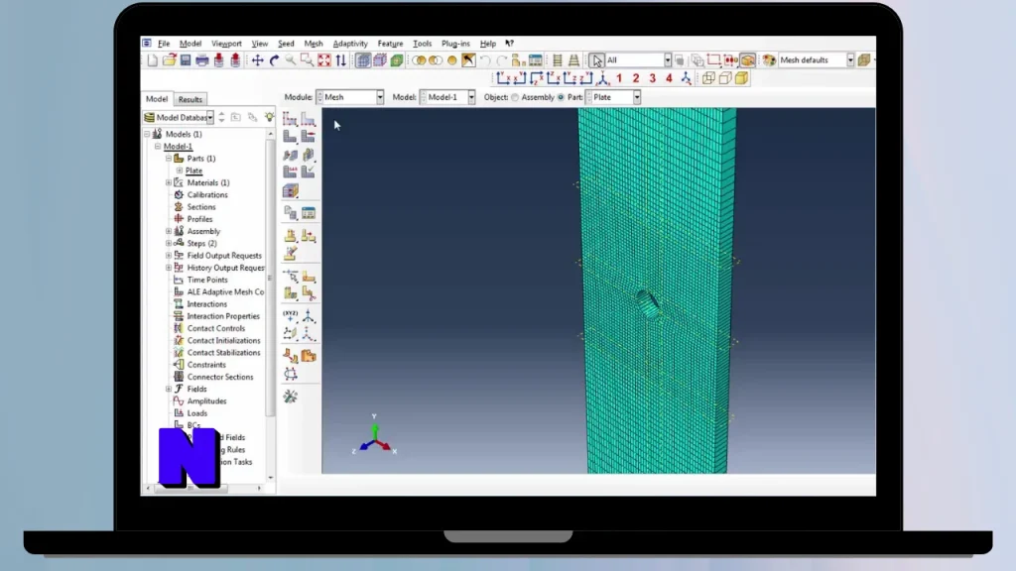Open the Seed menu
Viewport: 1016px width, 571px height.
286,44
